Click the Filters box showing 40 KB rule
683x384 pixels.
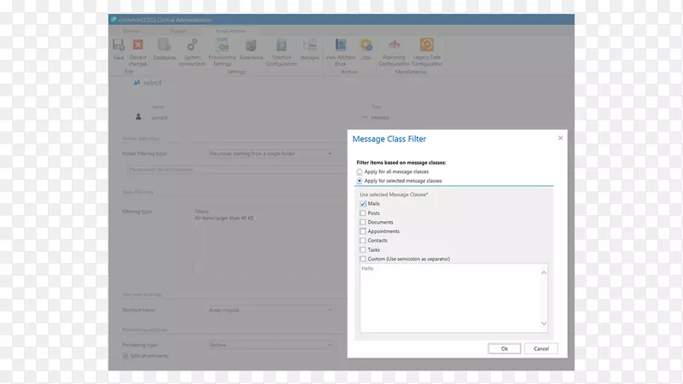pyautogui.click(x=270, y=241)
